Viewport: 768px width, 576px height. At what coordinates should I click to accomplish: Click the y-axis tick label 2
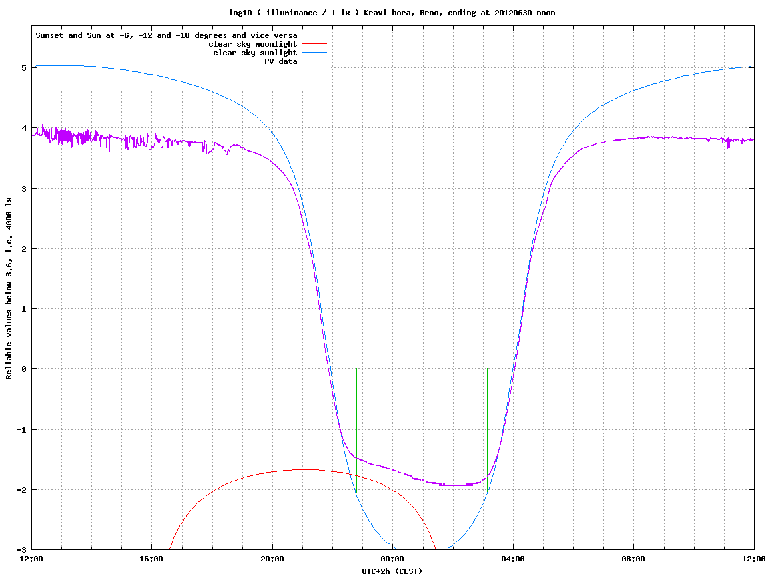click(x=23, y=249)
